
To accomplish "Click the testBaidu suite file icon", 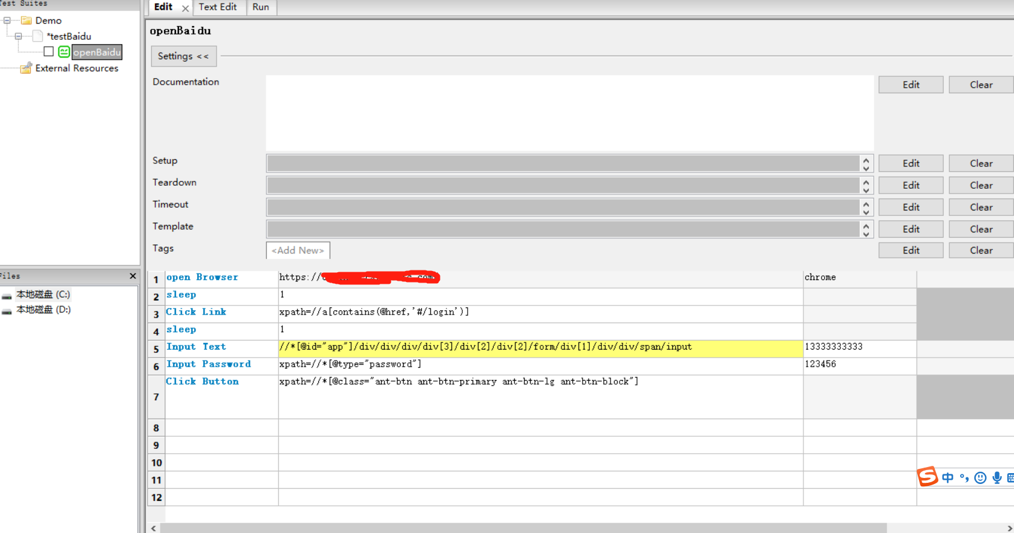I will point(38,36).
